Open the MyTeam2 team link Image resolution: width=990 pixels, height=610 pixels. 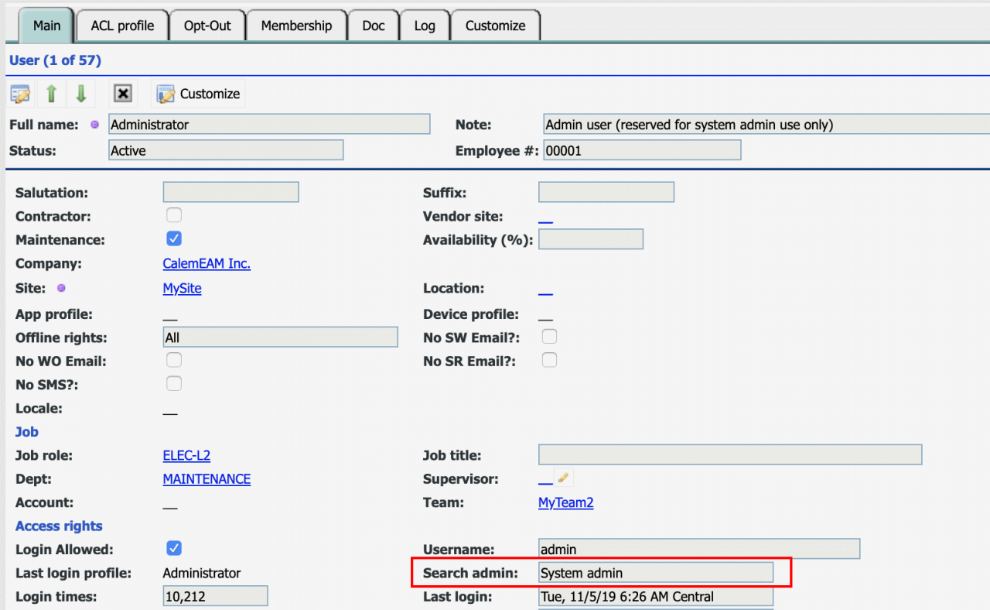click(x=565, y=503)
